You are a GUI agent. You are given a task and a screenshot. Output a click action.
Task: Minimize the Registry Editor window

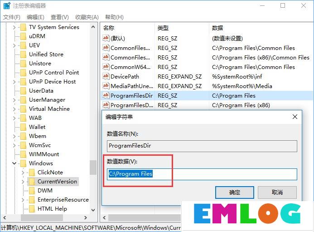[x=262, y=5]
